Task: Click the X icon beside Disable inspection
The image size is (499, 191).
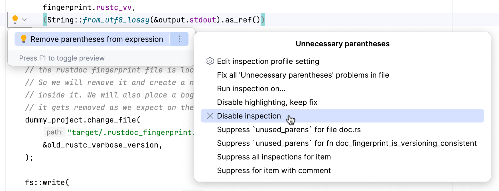Action: coord(210,116)
